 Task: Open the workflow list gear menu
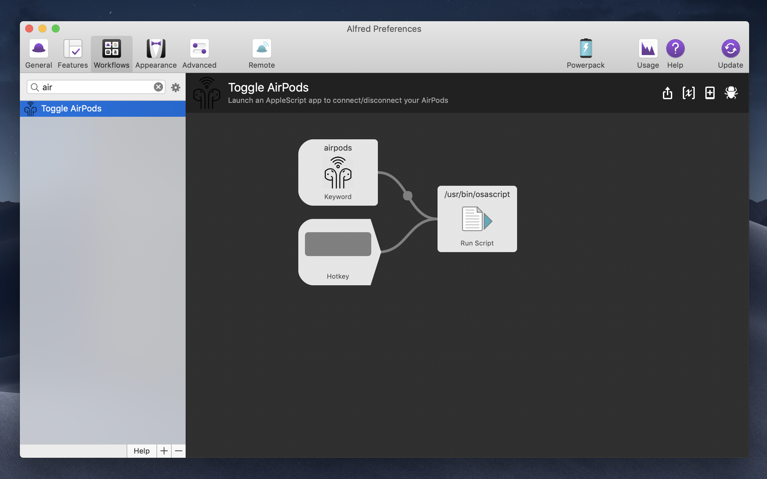176,87
